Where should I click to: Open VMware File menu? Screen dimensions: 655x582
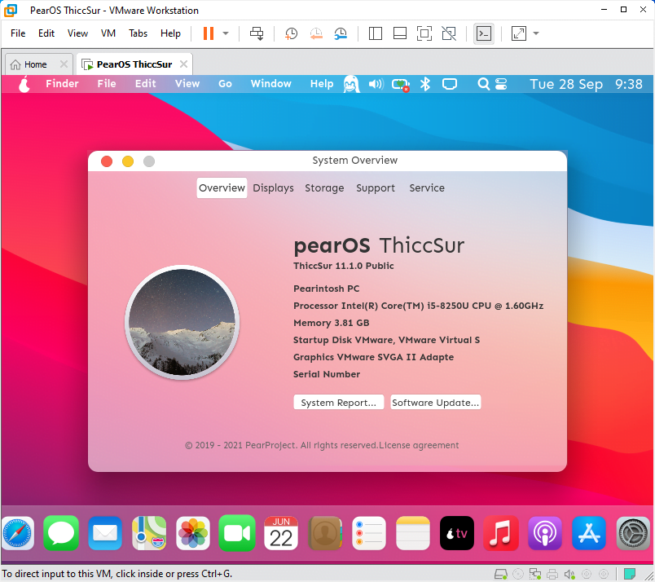pyautogui.click(x=18, y=33)
